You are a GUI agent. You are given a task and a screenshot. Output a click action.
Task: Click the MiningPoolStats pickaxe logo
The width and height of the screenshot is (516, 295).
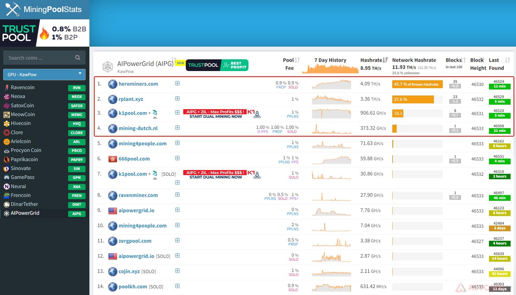tap(13, 9)
